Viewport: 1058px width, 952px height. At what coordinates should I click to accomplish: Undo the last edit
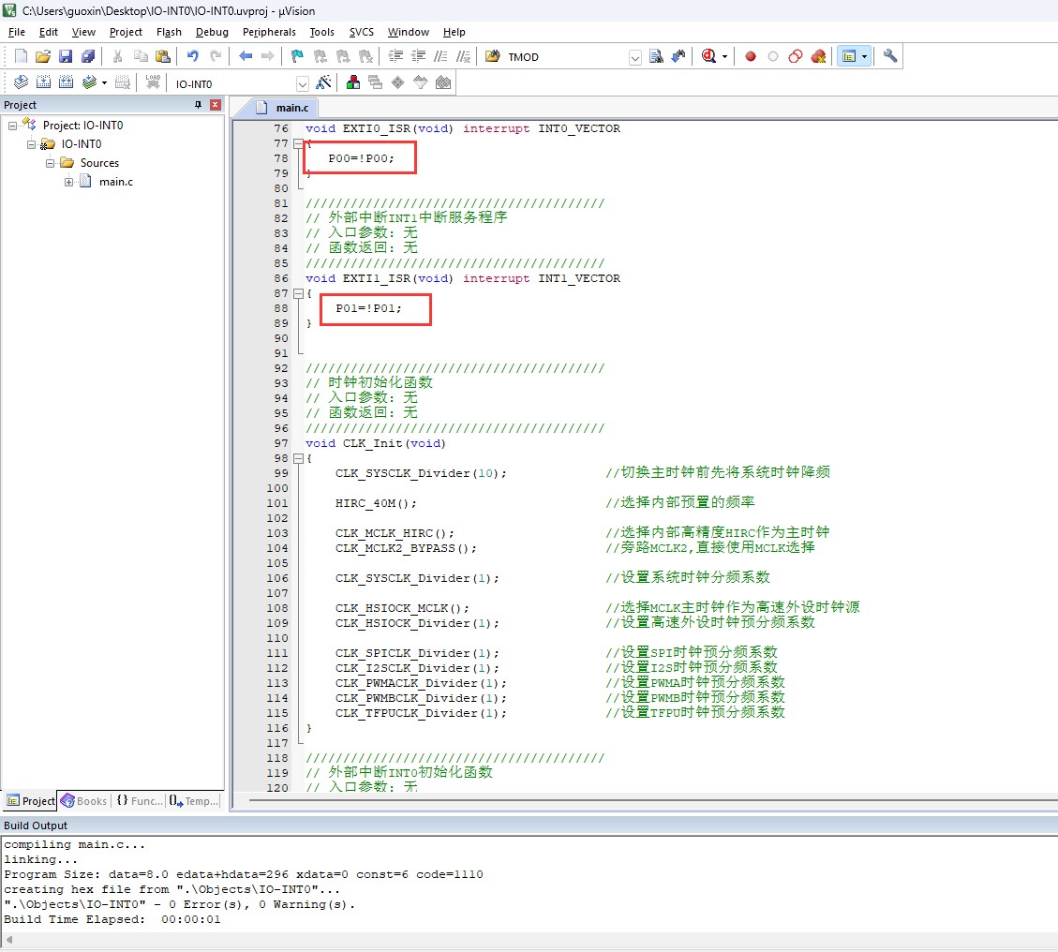tap(193, 56)
